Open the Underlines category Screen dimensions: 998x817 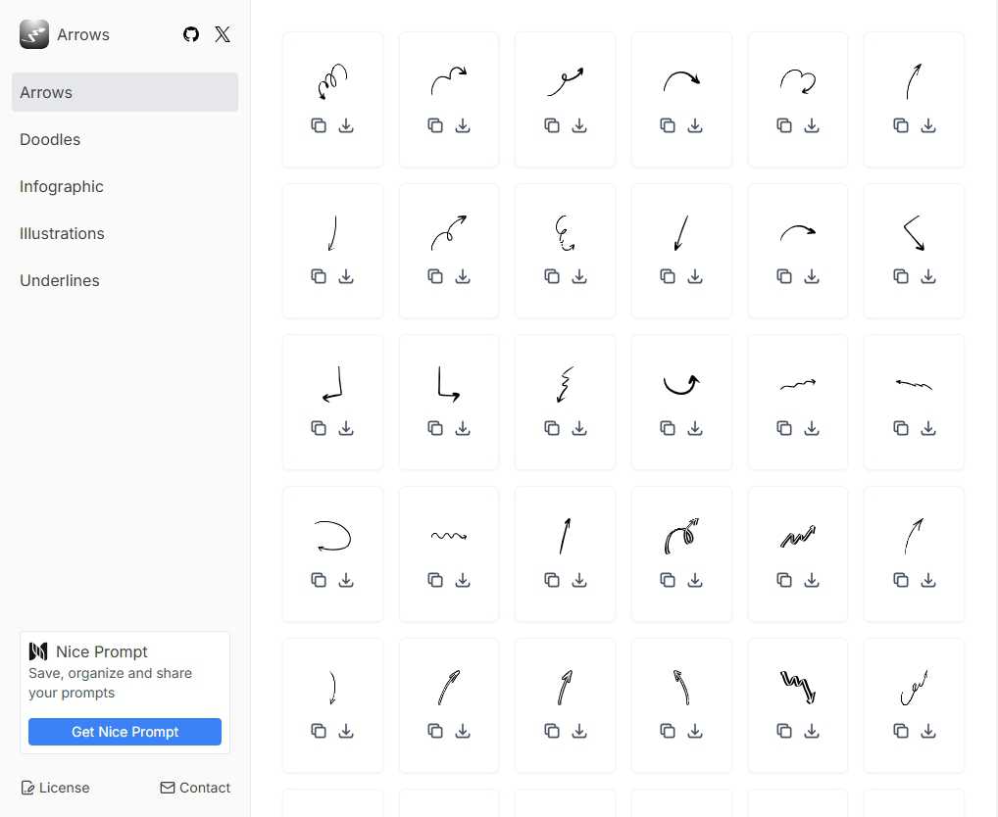pos(60,280)
